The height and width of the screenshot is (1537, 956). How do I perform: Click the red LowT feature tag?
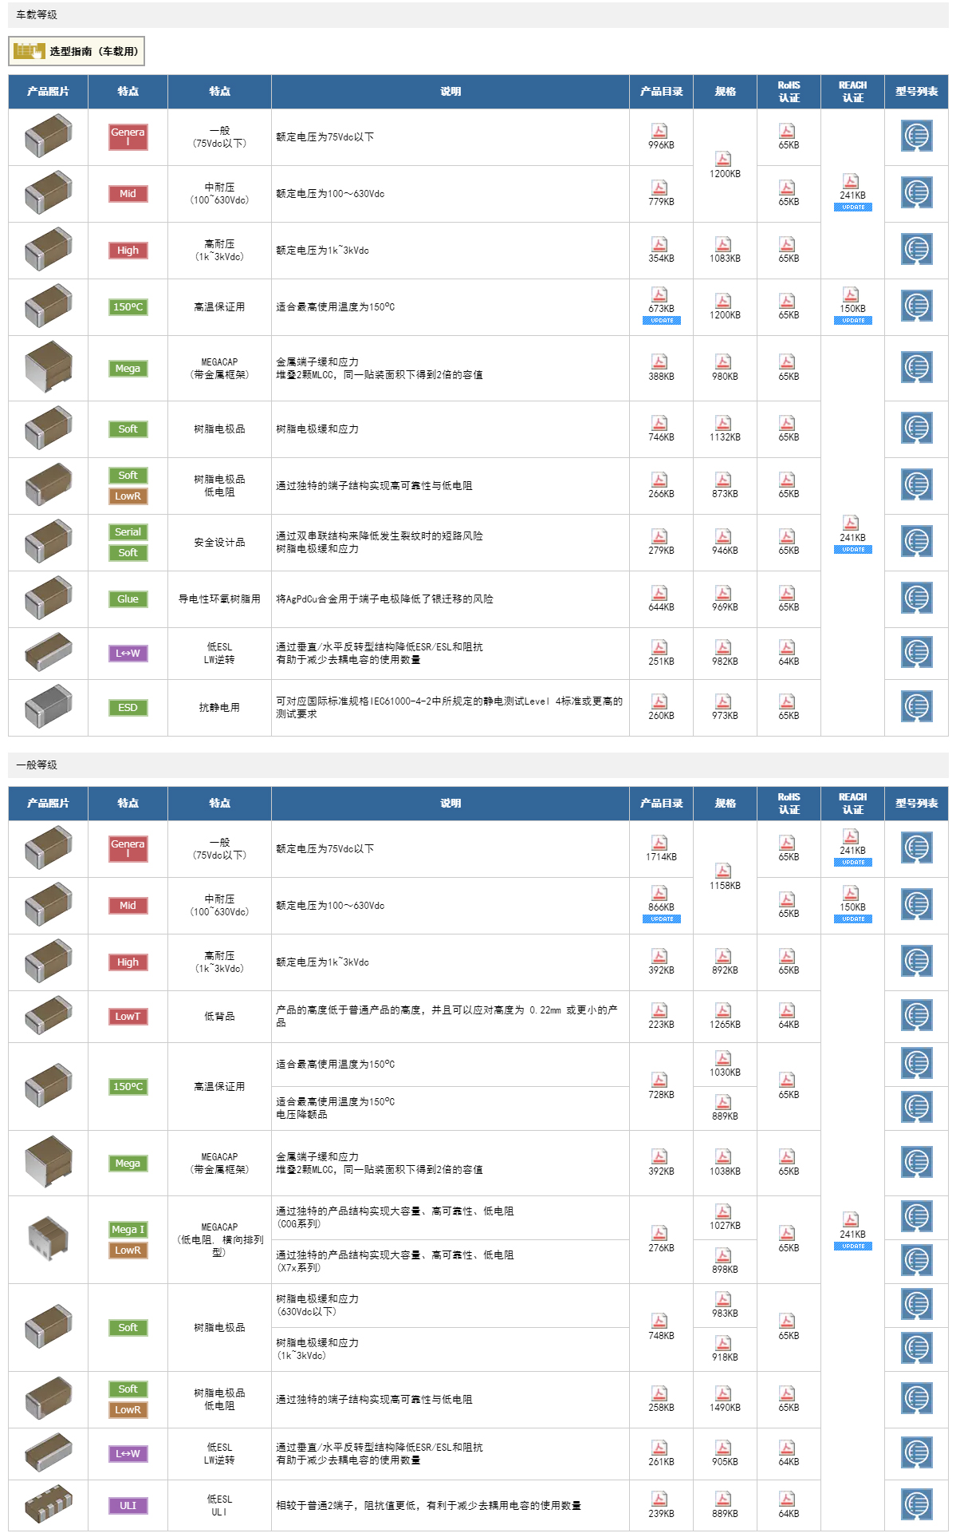point(128,1017)
